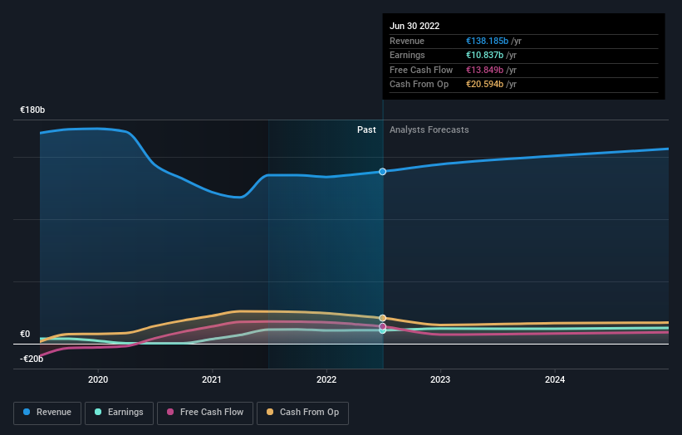Click the Free Cash Flow label in tooltip

pos(421,70)
